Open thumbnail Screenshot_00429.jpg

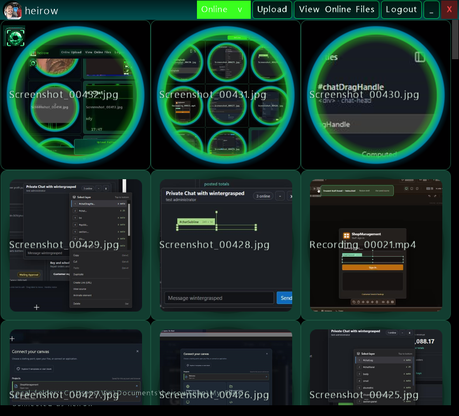pyautogui.click(x=75, y=245)
